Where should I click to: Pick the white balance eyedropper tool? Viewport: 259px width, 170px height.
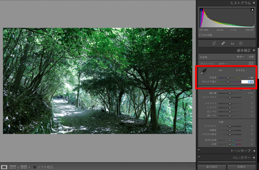[x=203, y=72]
